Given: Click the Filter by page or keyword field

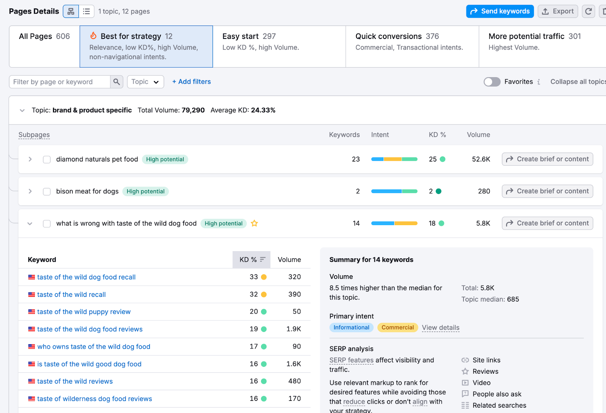Looking at the screenshot, I should coord(60,82).
